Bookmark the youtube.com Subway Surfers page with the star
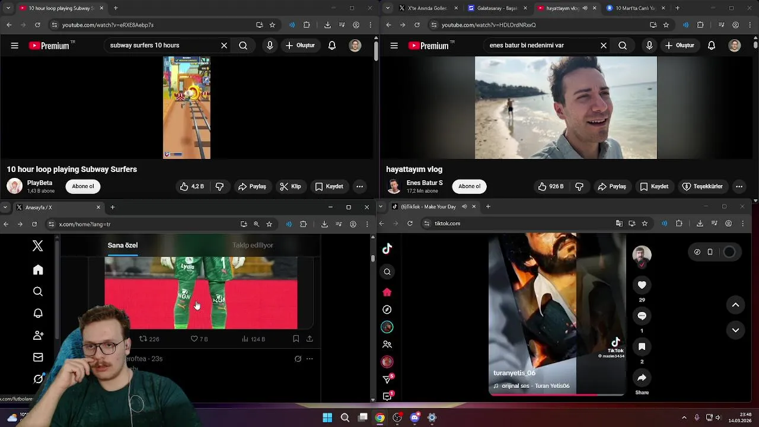The image size is (759, 427). coord(272,25)
